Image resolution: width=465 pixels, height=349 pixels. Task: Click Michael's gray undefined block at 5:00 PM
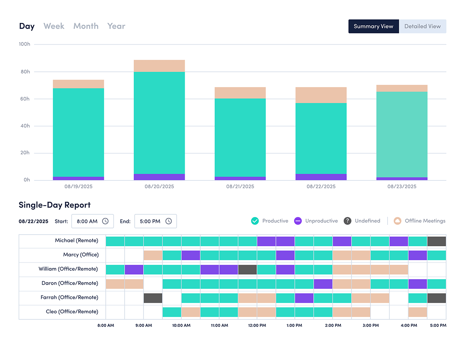[436, 241]
